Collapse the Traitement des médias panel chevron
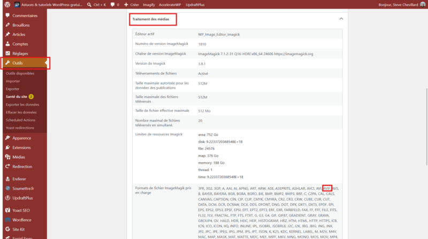 (x=341, y=19)
